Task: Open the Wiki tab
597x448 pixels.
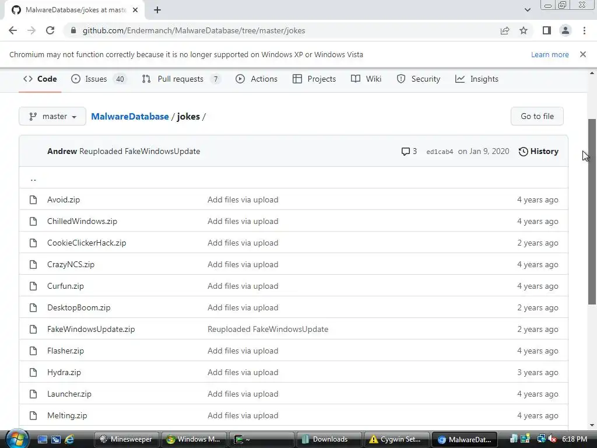Action: (366, 79)
